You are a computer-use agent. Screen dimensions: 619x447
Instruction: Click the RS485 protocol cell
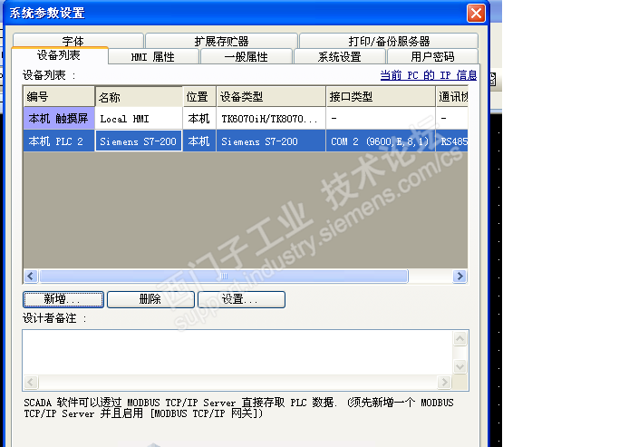(452, 141)
